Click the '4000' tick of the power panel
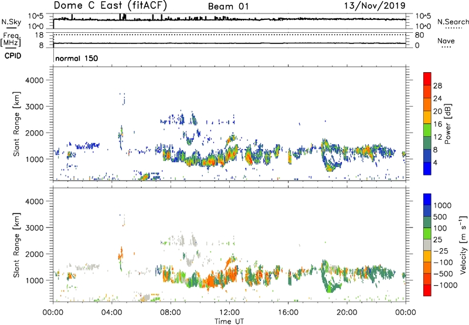The height and width of the screenshot is (325, 469). (34, 80)
